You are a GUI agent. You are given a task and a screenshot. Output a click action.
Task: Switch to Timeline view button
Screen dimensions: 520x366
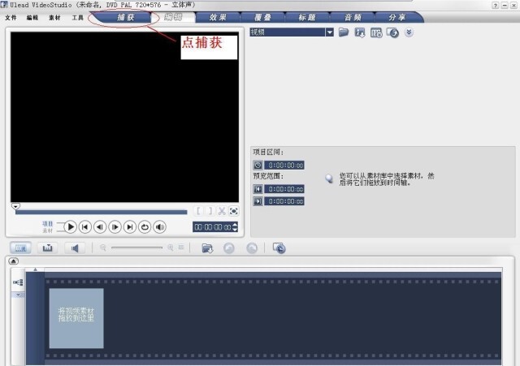point(47,248)
